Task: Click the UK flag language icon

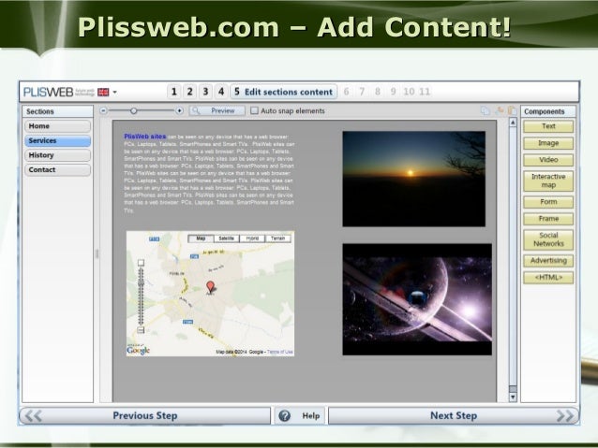Action: point(103,92)
